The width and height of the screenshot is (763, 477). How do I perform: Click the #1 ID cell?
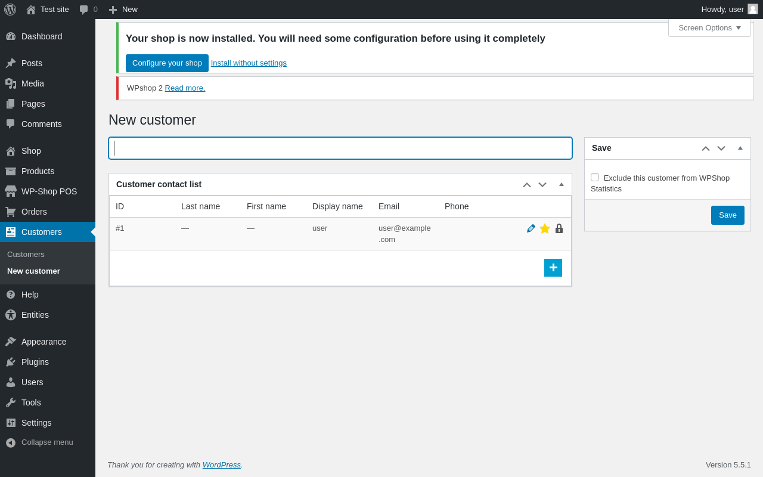tap(120, 228)
